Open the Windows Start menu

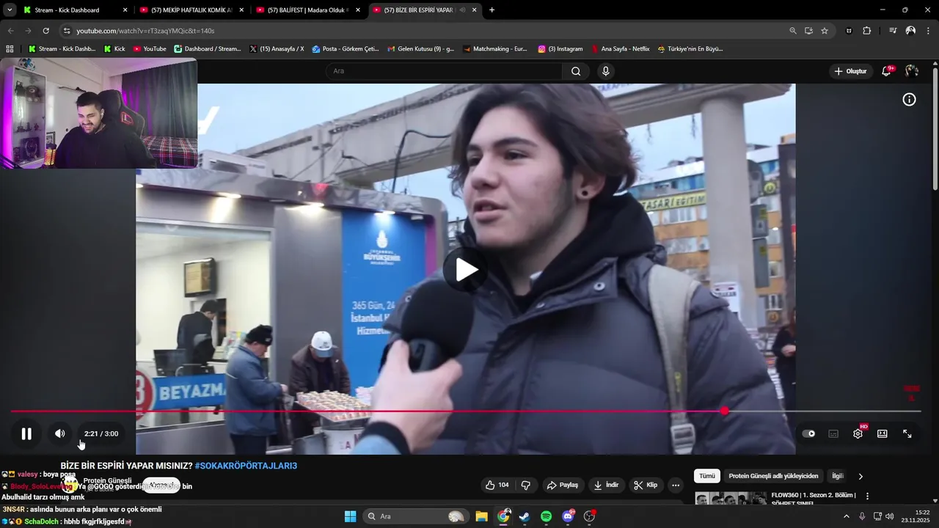350,516
